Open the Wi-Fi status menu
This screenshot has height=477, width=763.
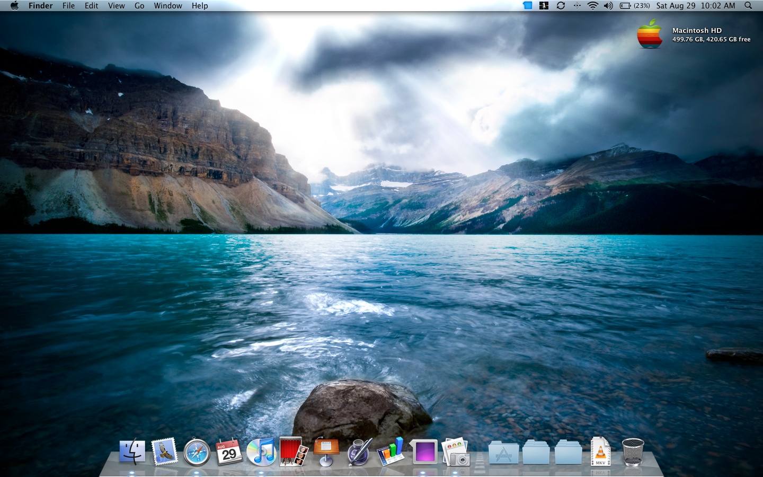click(x=593, y=5)
